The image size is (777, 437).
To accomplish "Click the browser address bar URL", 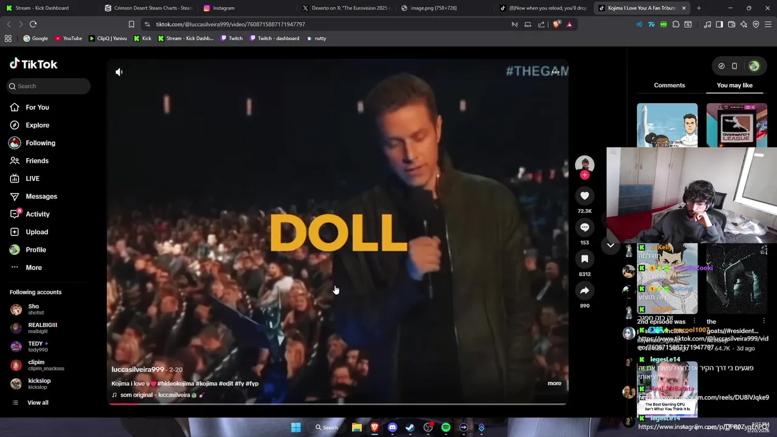I will tap(231, 24).
